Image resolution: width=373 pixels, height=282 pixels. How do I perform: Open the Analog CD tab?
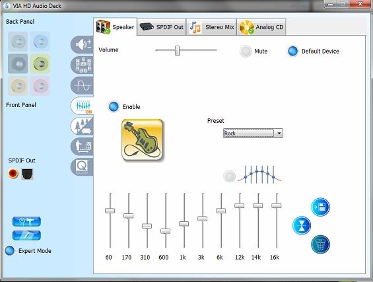click(261, 27)
